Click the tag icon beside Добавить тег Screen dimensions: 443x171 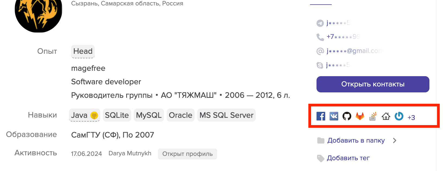point(321,158)
